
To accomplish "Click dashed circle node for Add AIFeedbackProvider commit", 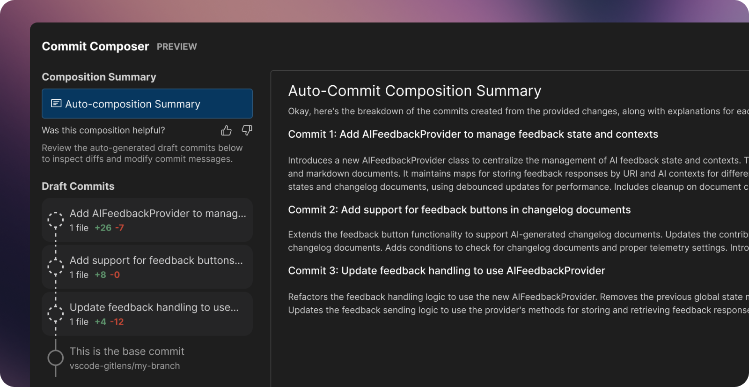I will (56, 220).
